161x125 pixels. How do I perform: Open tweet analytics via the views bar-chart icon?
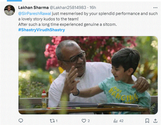point(116,121)
